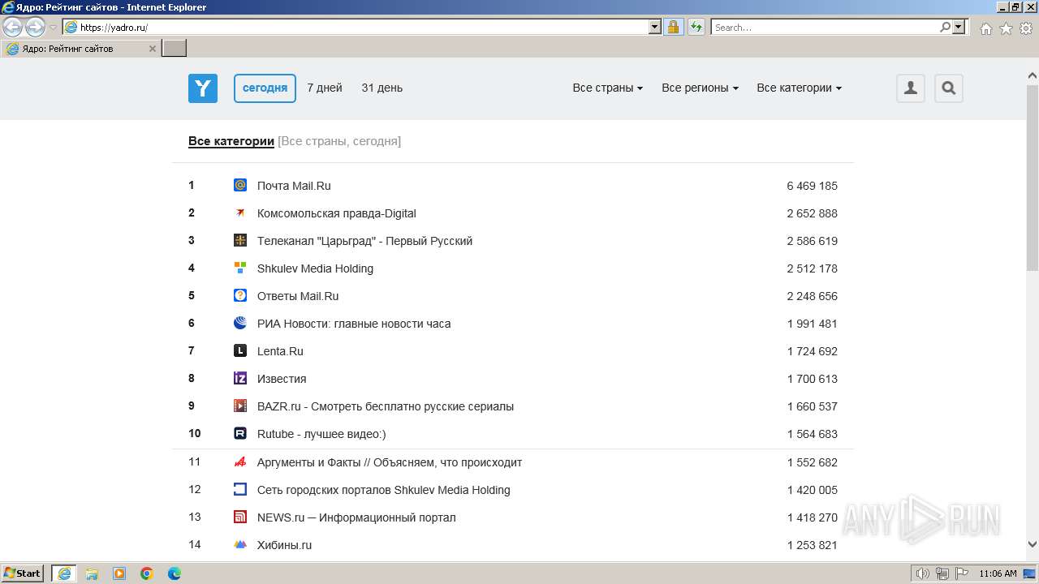Close the Ядро: Рейтинг сайтов tab
1039x584 pixels.
(152, 49)
